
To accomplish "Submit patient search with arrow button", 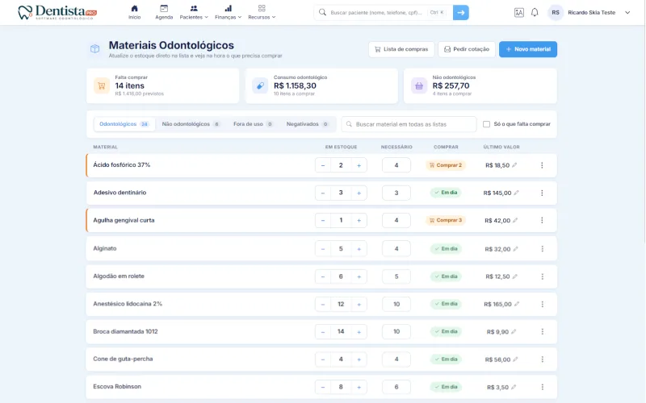I will tap(460, 12).
